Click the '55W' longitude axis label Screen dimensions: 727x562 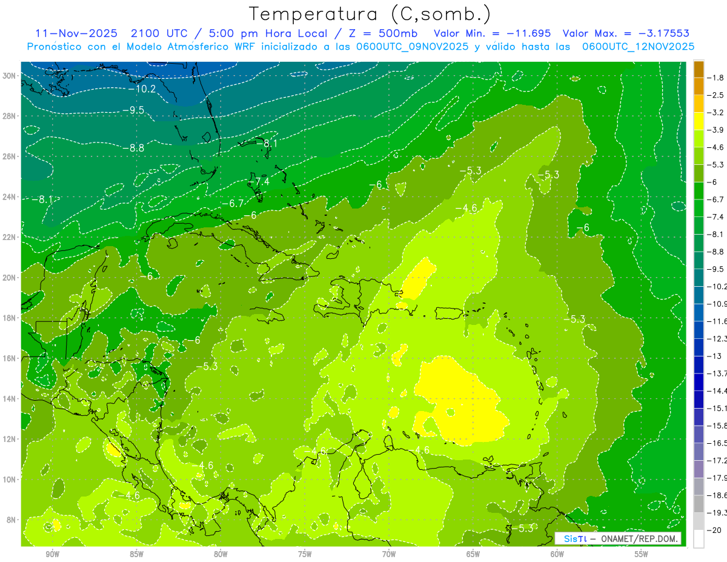click(642, 554)
